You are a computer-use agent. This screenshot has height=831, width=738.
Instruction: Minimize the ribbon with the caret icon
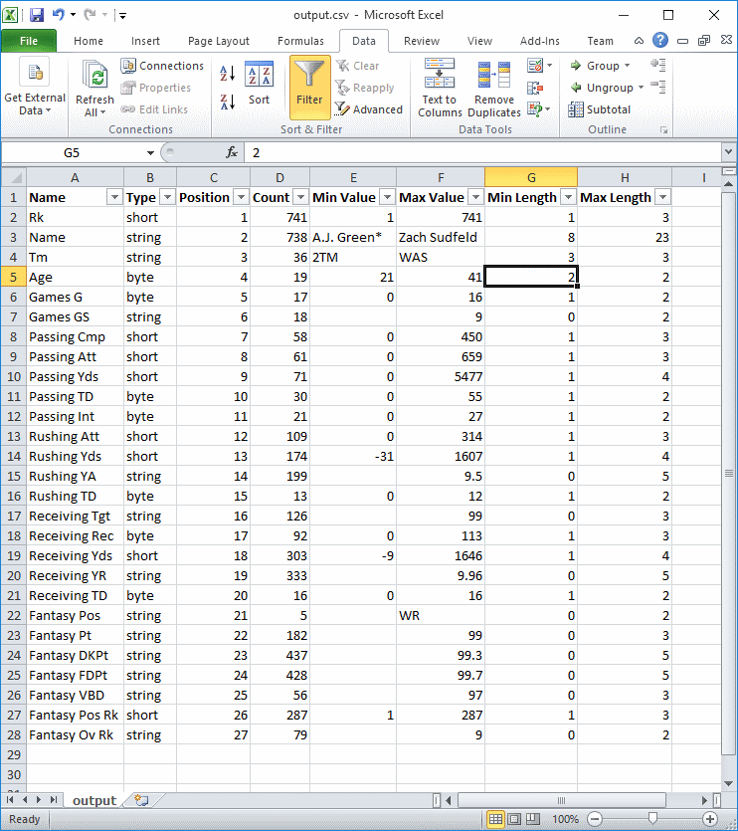[x=639, y=41]
